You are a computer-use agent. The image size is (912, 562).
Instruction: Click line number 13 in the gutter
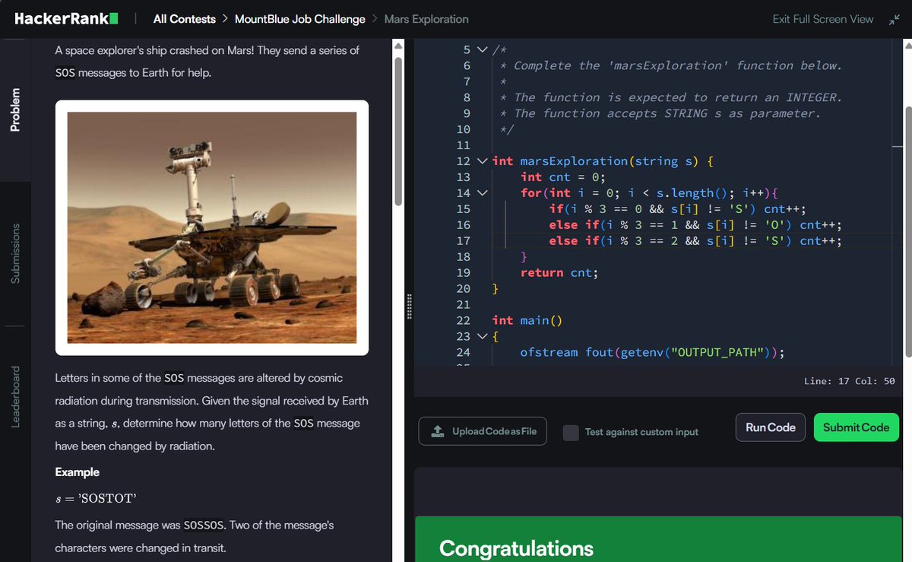pyautogui.click(x=463, y=177)
